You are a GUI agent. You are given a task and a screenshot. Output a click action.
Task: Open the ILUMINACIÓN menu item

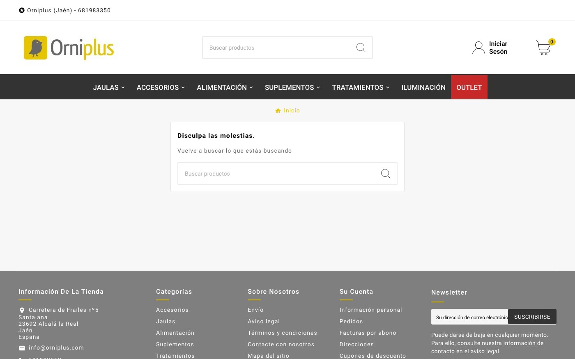click(423, 87)
